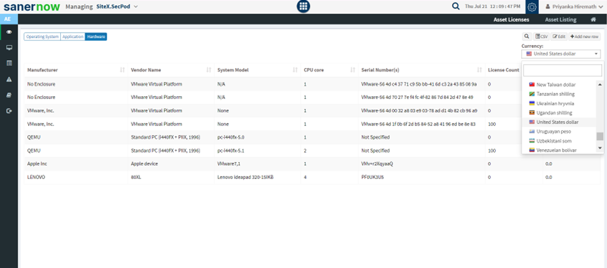
Task: Click the AE module badge
Action: coord(8,19)
